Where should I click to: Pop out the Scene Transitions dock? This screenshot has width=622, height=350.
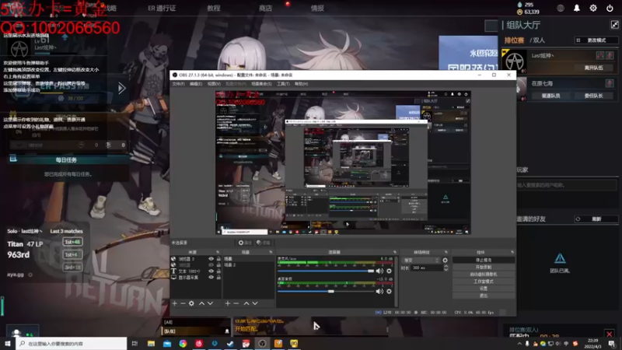click(x=446, y=252)
